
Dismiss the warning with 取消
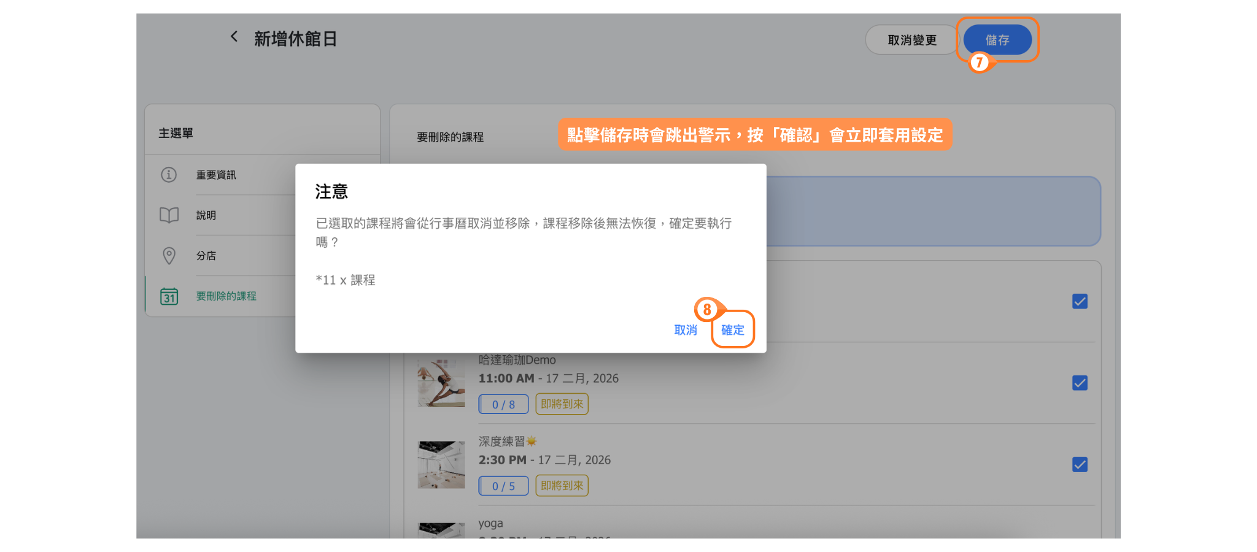pyautogui.click(x=686, y=330)
